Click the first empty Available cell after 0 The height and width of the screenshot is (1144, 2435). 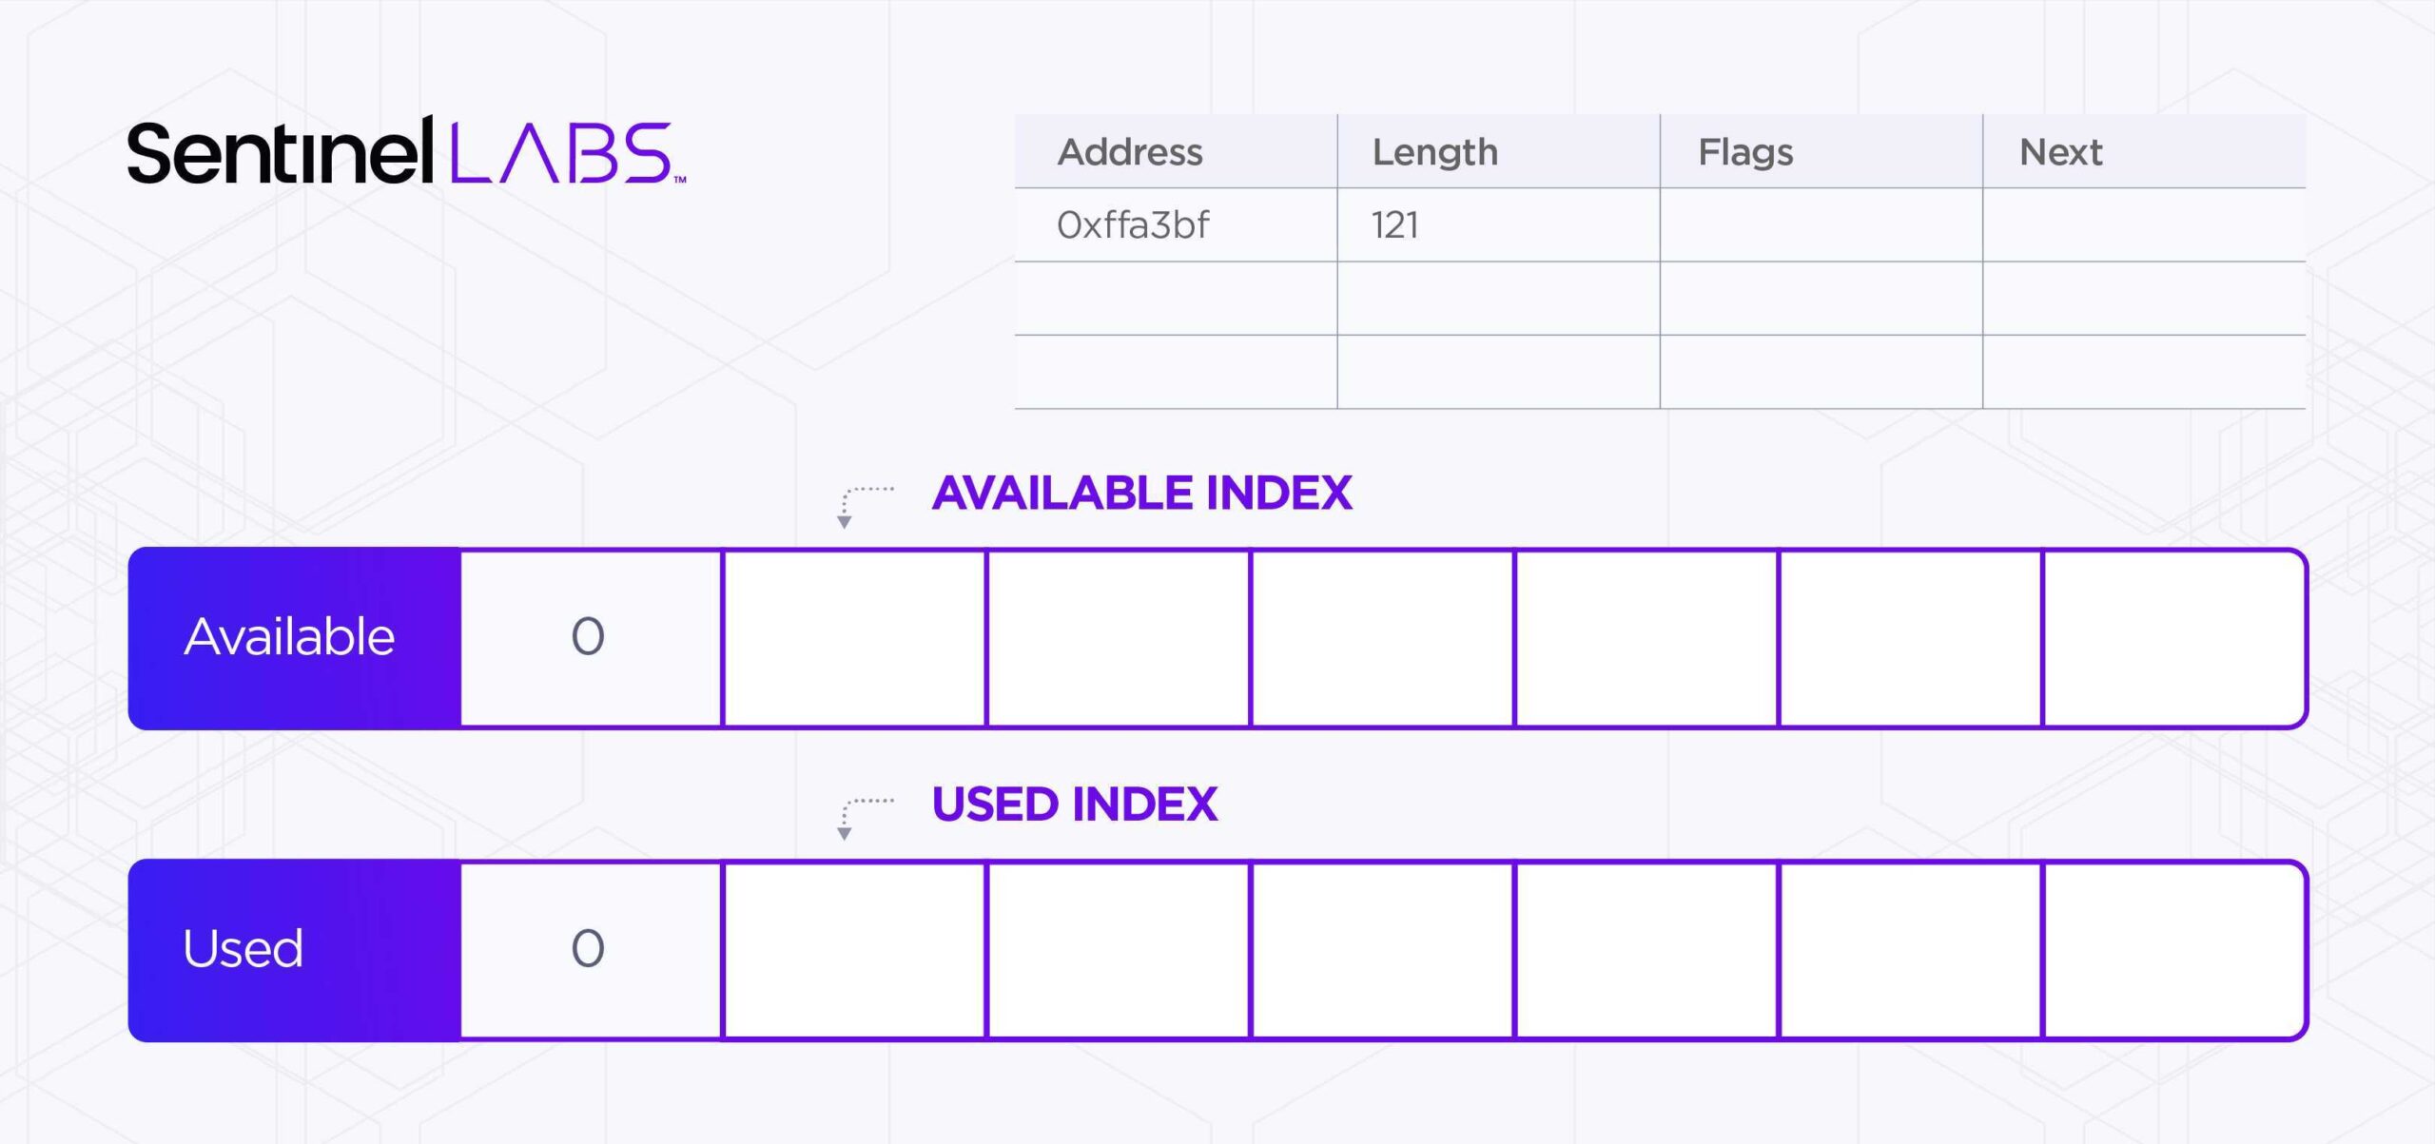(x=854, y=637)
